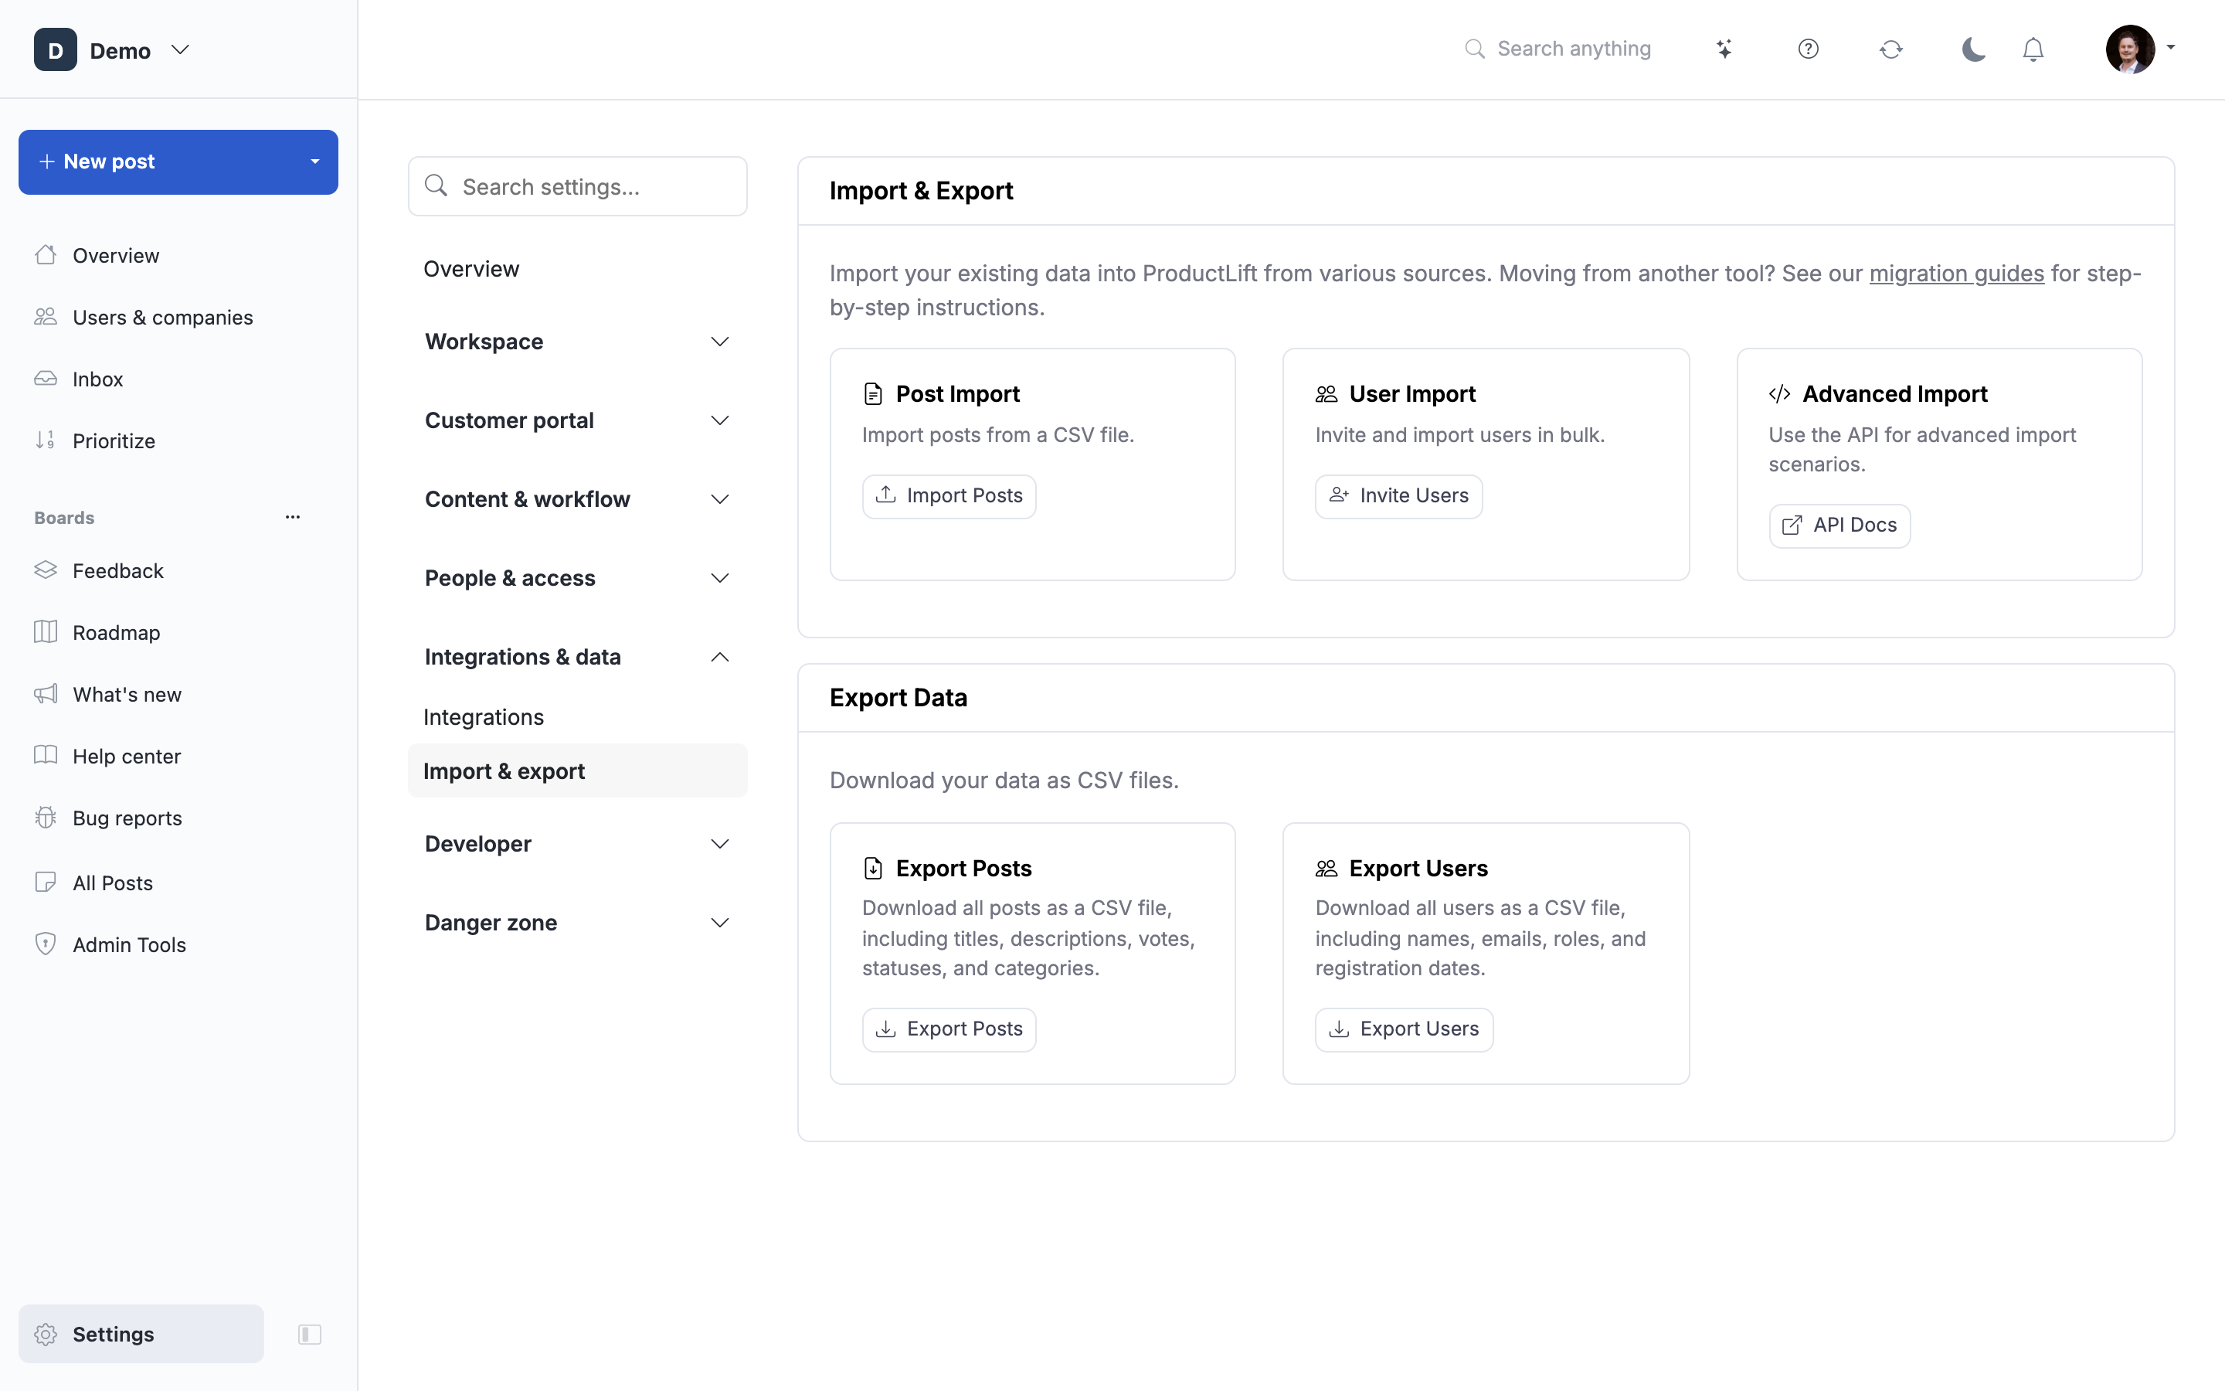Screen dimensions: 2225x1391
Task: Click the Inbox tray icon in sidebar
Action: (x=46, y=378)
